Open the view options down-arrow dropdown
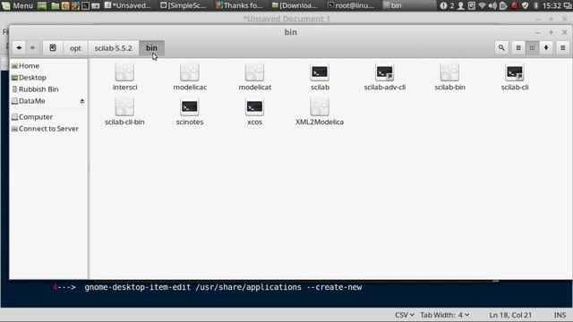 [x=546, y=47]
